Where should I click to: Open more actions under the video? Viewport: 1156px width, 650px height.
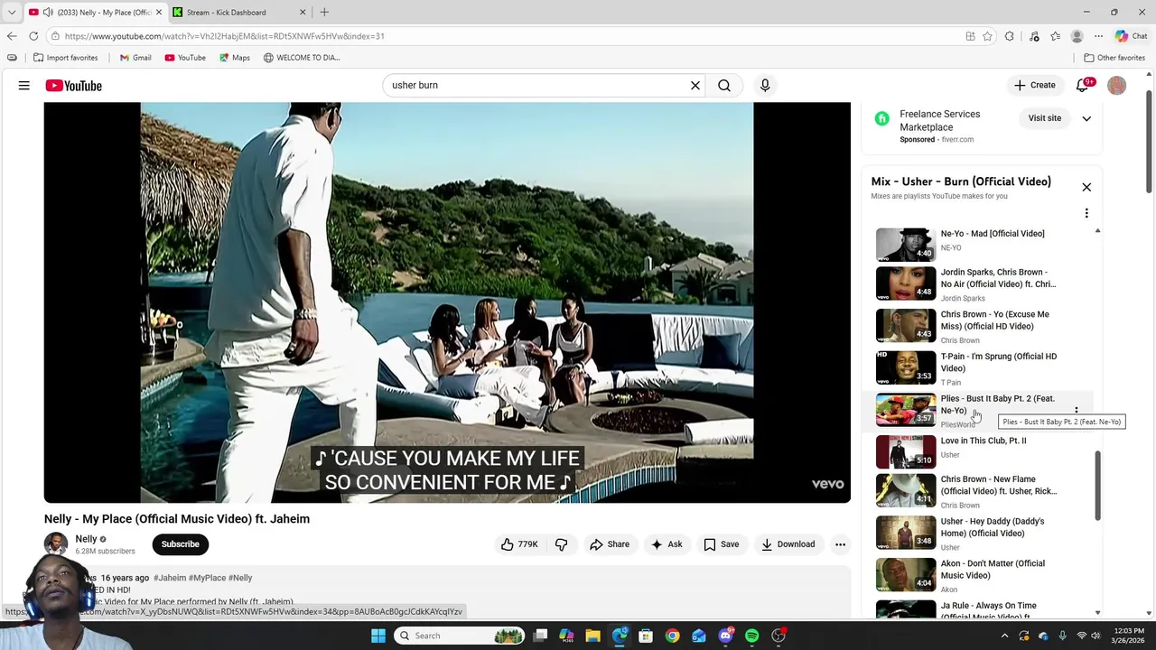pos(840,544)
